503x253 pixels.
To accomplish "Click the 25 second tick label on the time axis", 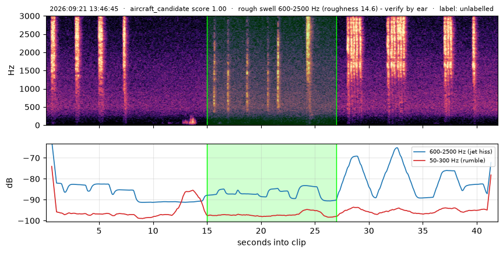I will pos(315,230).
